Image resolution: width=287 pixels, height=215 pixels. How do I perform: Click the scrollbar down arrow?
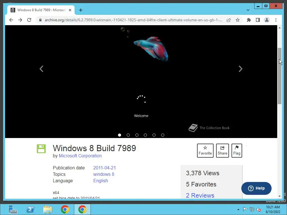(279, 196)
